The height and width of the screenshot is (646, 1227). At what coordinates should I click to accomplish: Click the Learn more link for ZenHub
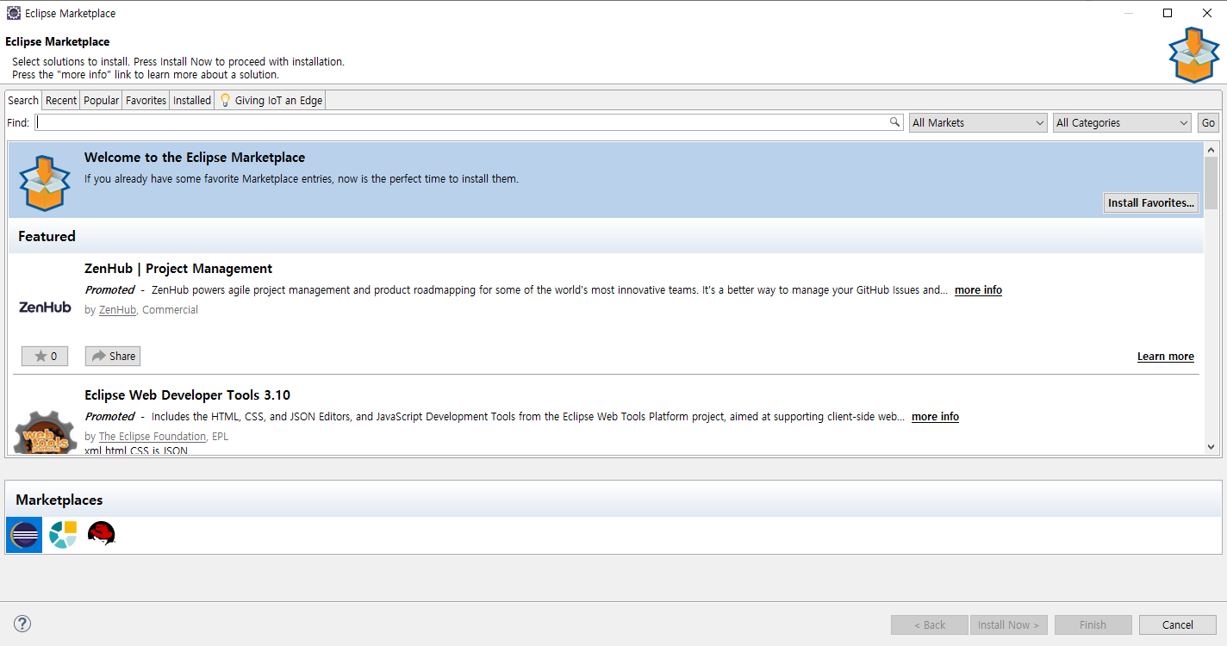point(1166,357)
